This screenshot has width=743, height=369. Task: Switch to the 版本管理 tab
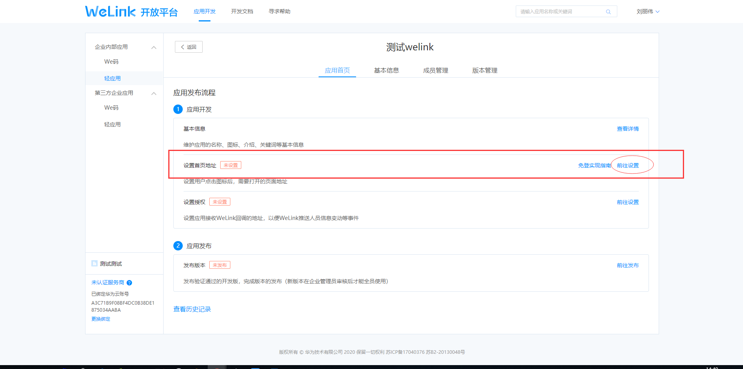coord(485,71)
